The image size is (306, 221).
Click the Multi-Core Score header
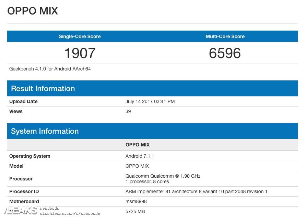point(225,36)
